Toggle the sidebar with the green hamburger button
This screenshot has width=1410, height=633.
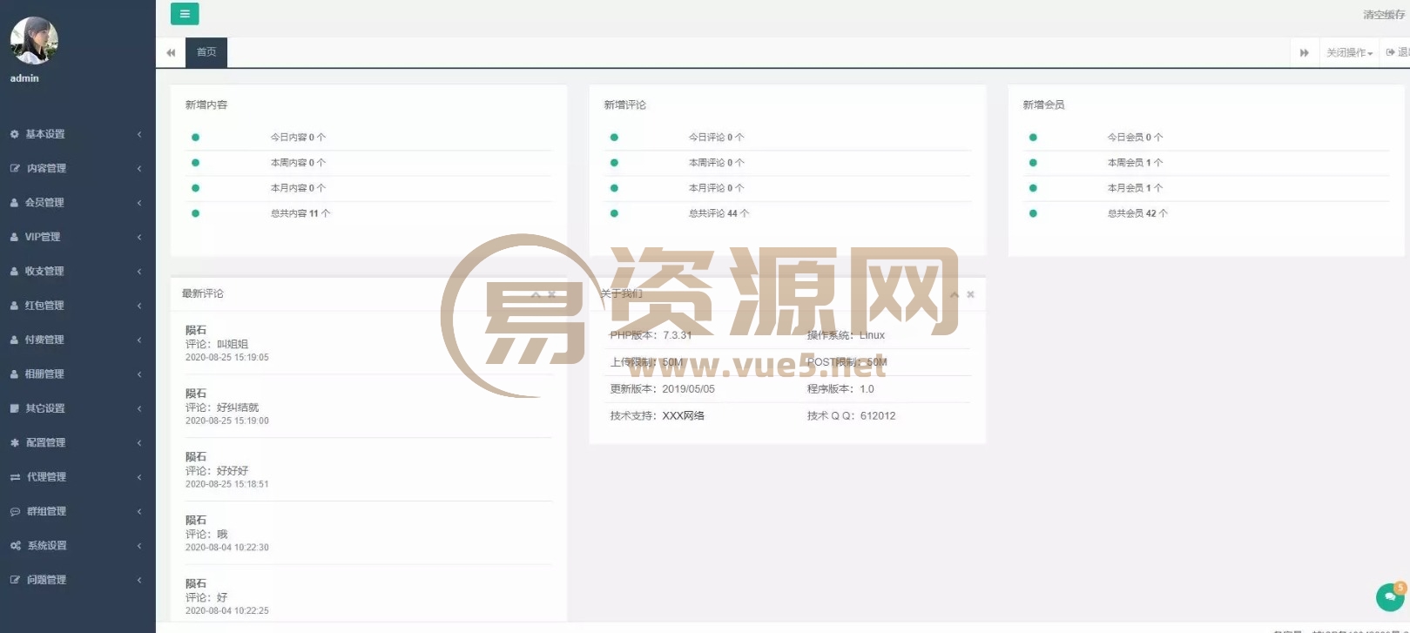(x=184, y=14)
